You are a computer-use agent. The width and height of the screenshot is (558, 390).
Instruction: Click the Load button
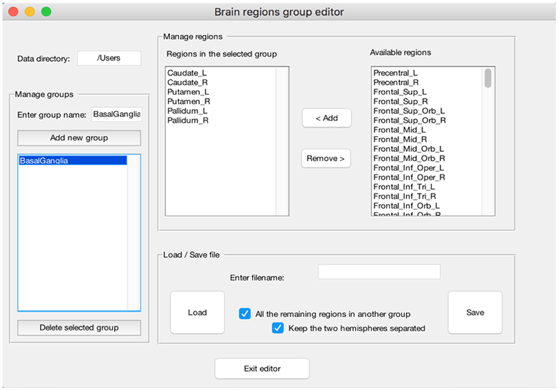tap(198, 313)
